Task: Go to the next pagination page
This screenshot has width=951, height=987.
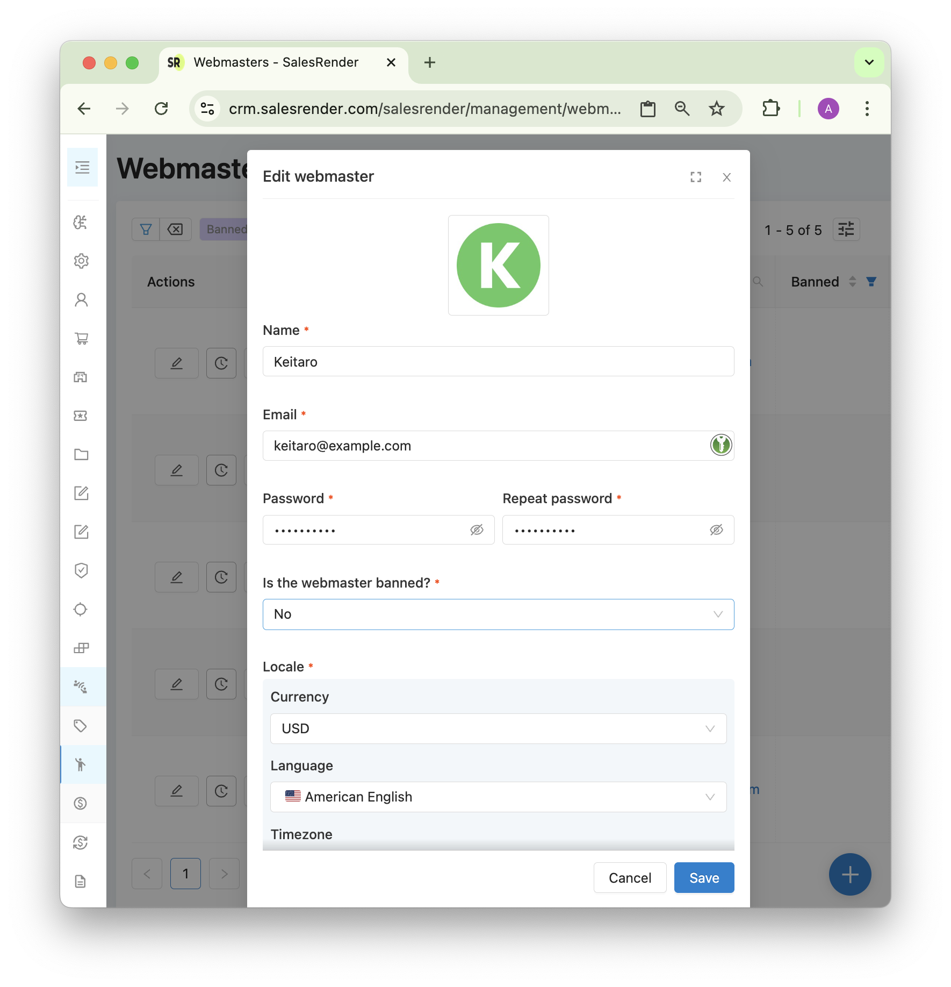Action: tap(224, 874)
